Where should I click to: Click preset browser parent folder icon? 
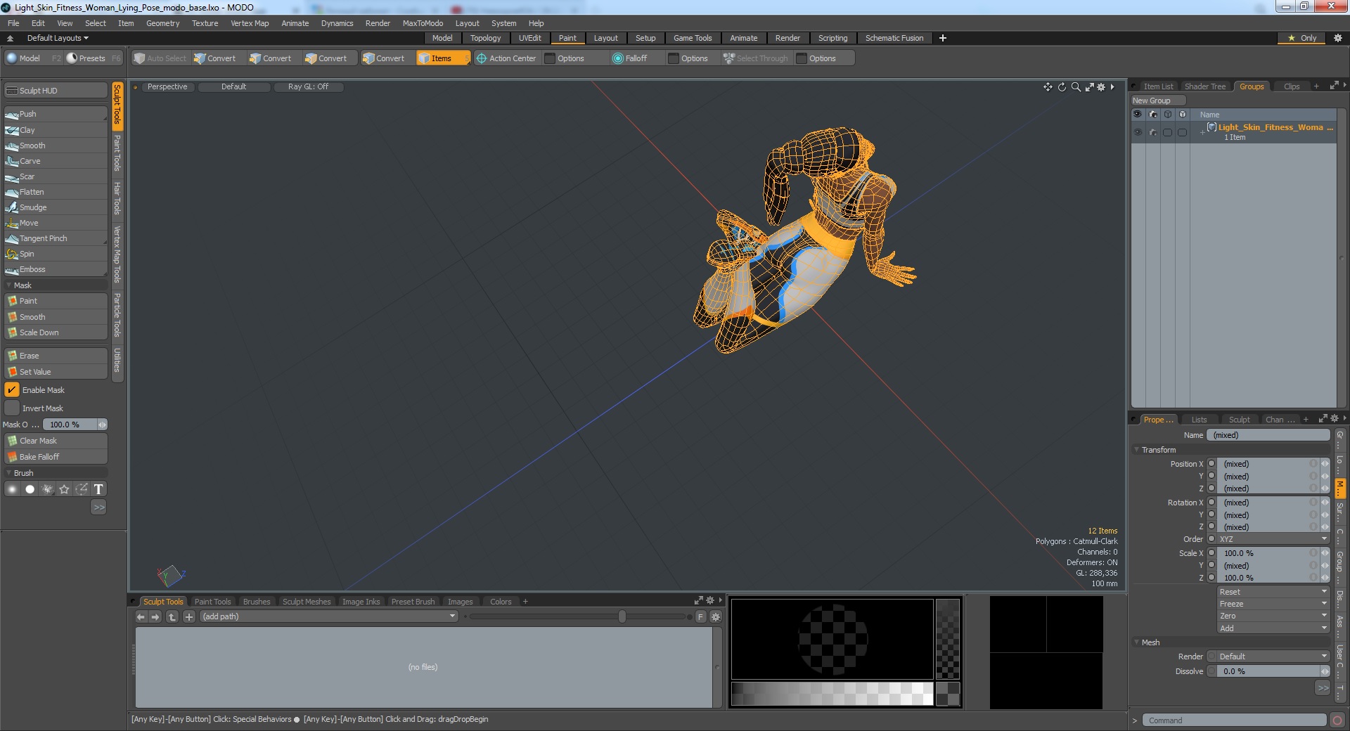(x=172, y=617)
